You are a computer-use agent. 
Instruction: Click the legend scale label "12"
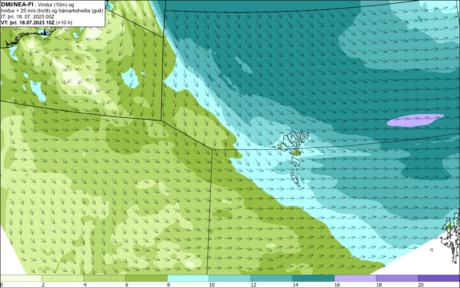point(253,285)
